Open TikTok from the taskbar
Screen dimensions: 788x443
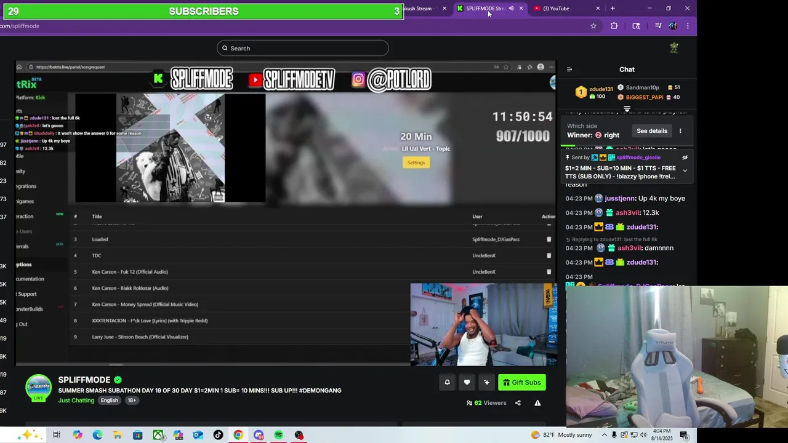click(x=218, y=435)
